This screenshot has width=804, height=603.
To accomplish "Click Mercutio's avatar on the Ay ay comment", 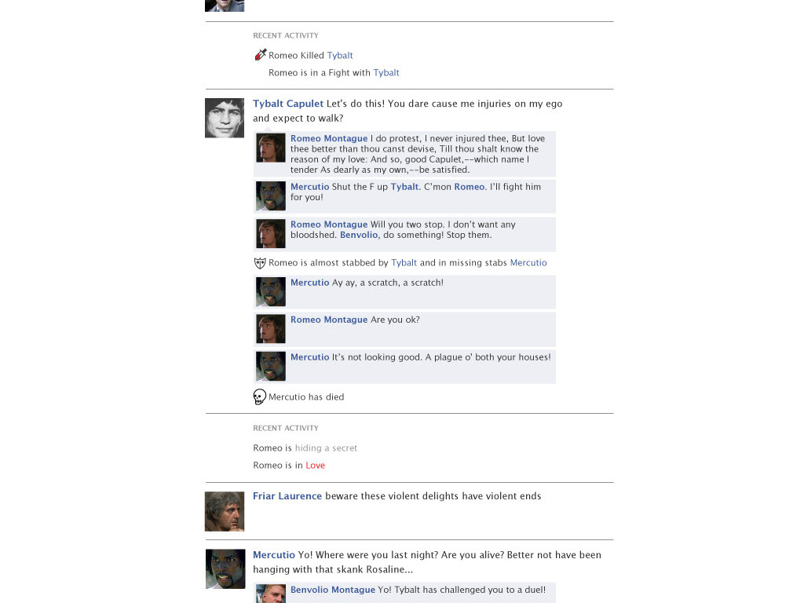I will tap(271, 292).
